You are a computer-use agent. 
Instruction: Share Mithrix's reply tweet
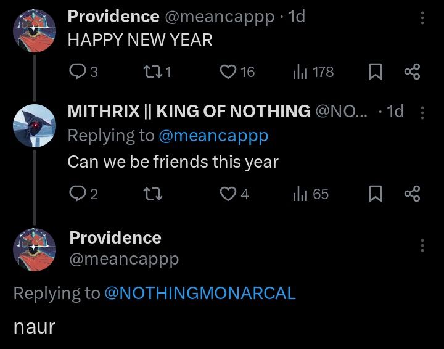pos(413,194)
